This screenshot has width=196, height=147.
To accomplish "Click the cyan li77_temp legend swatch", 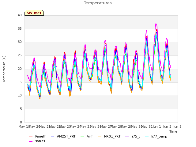I will pos(147,137).
